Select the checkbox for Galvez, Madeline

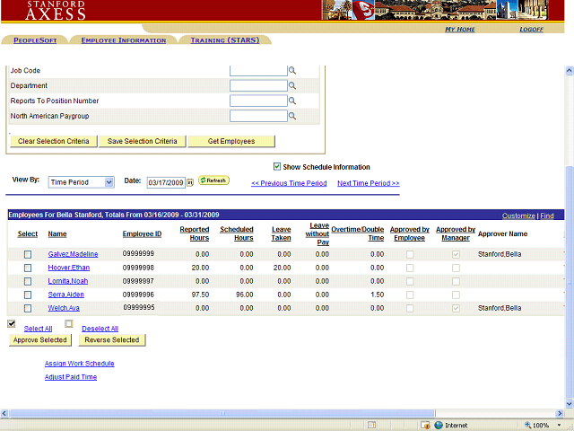(28, 255)
